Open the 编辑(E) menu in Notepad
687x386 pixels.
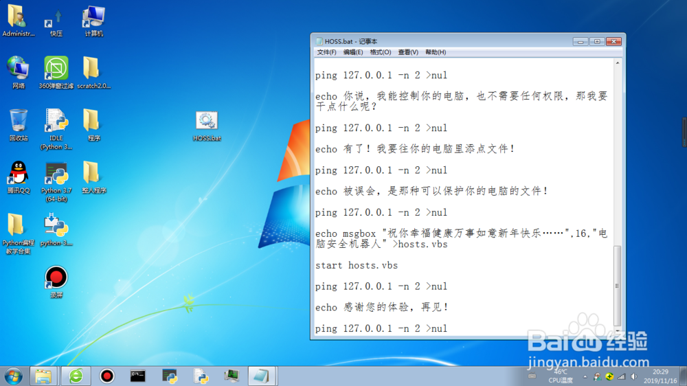352,52
